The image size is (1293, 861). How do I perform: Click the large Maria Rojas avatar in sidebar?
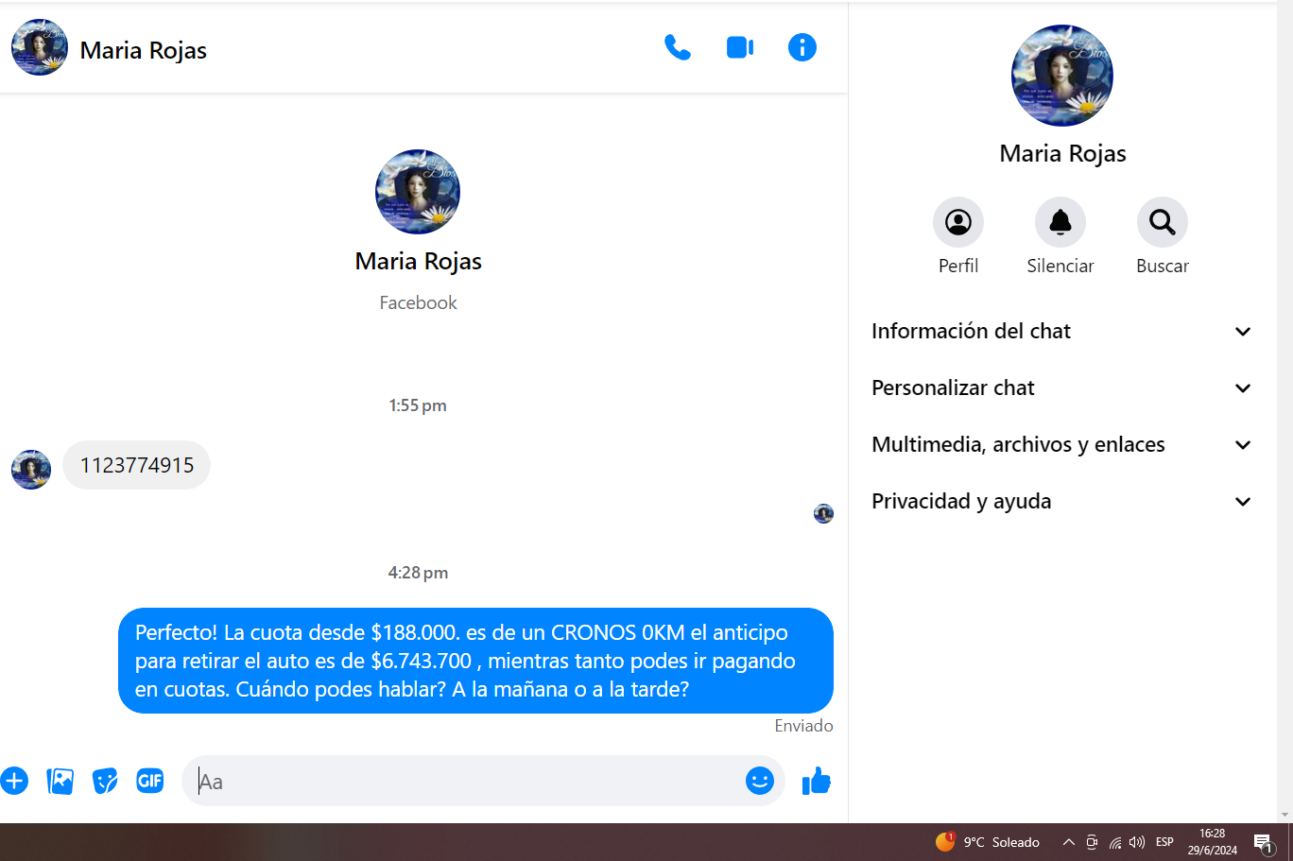pos(1061,76)
